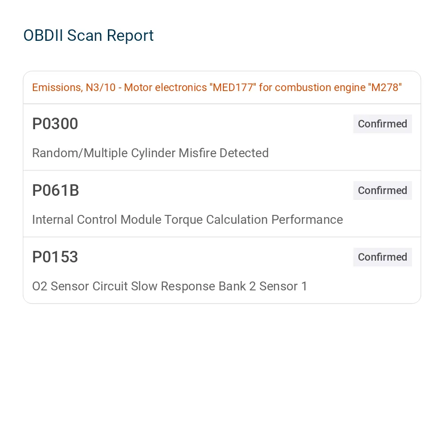
Task: Click the Confirmed badge for P0300
Action: (382, 124)
